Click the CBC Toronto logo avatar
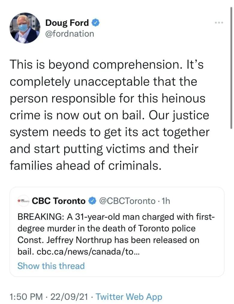234x304 pixels. coord(23,201)
